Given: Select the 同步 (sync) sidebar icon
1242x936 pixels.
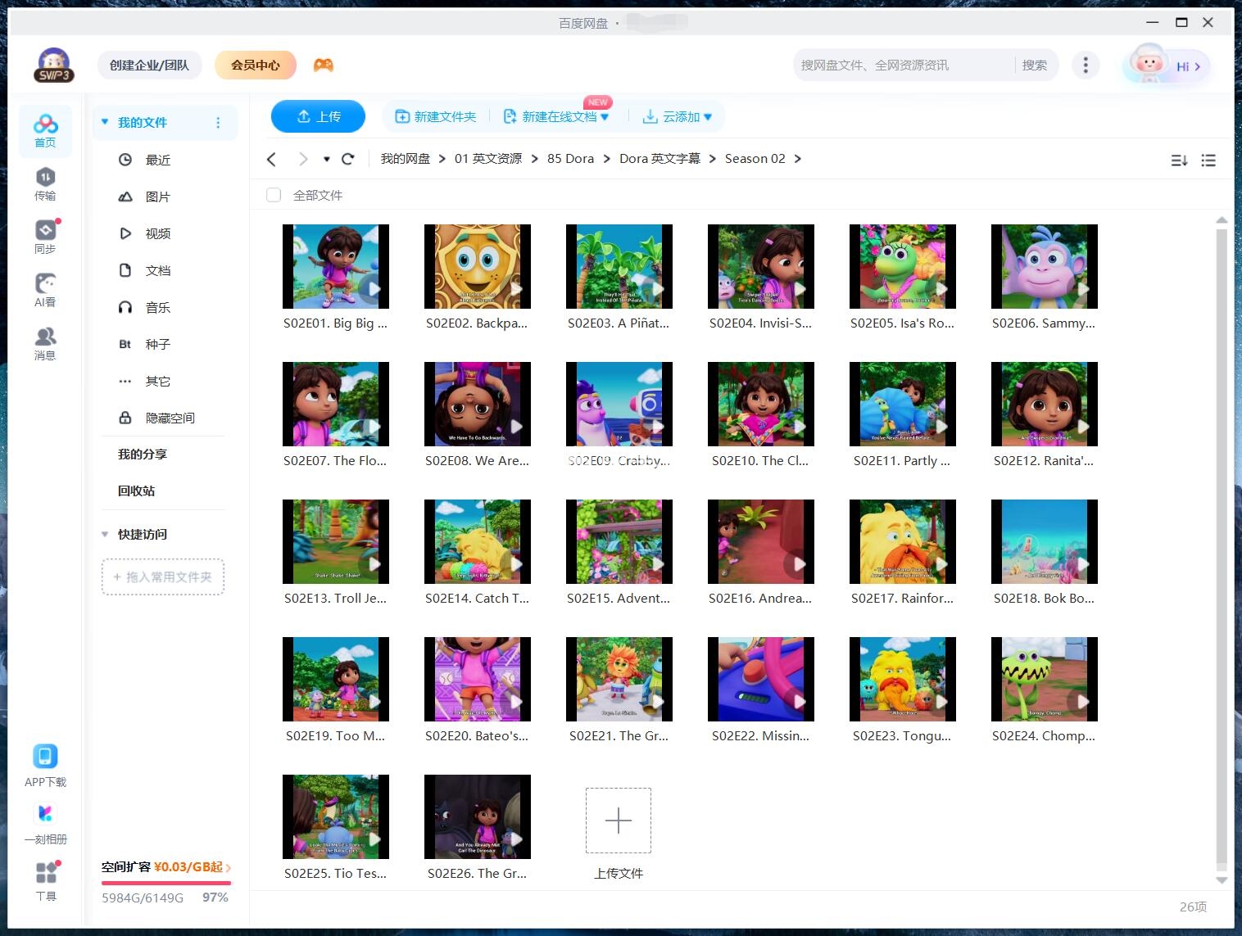Looking at the screenshot, I should click(x=45, y=236).
